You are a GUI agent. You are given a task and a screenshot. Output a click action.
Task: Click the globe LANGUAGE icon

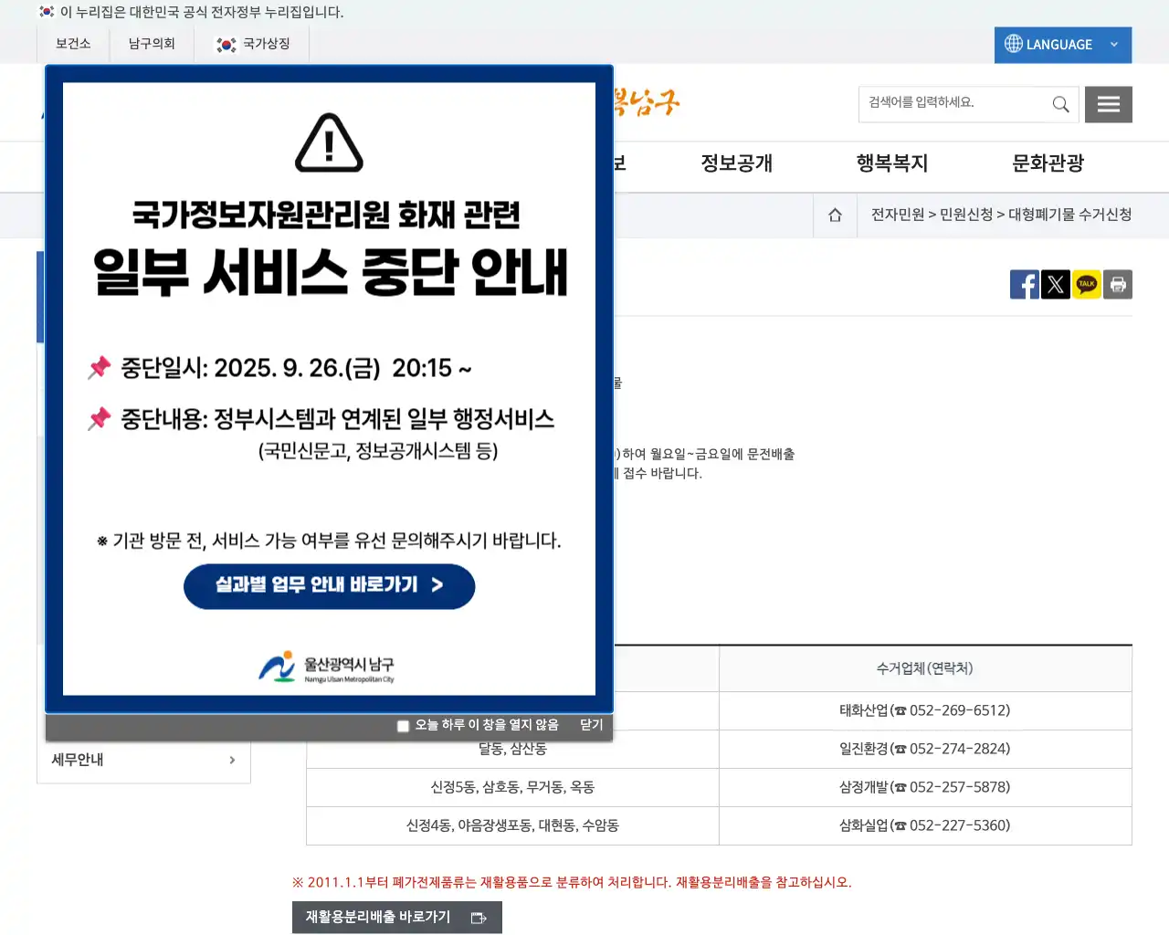coord(1014,44)
